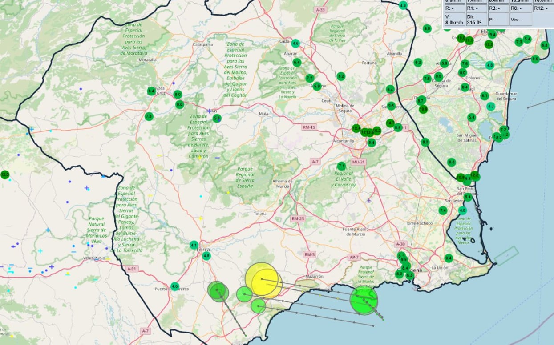The width and height of the screenshot is (554, 345).
Task: Click the large bright green coastal storm cell
Action: [364, 301]
